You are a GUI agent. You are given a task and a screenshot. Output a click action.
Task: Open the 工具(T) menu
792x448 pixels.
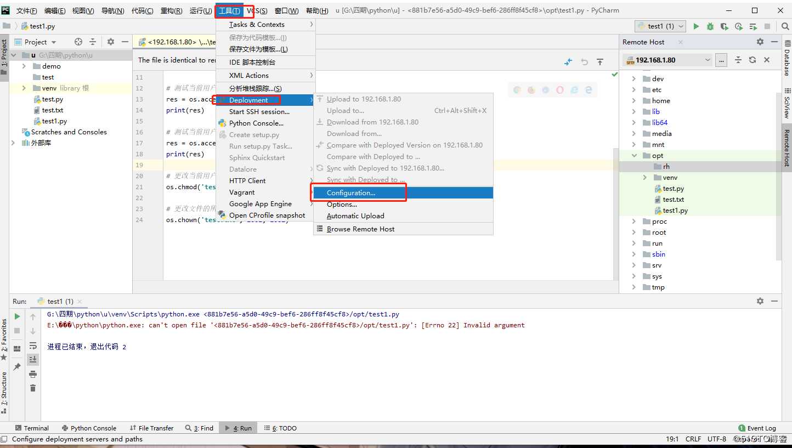pyautogui.click(x=229, y=11)
